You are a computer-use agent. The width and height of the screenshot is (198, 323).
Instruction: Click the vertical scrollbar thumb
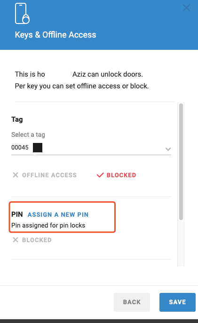[181, 162]
